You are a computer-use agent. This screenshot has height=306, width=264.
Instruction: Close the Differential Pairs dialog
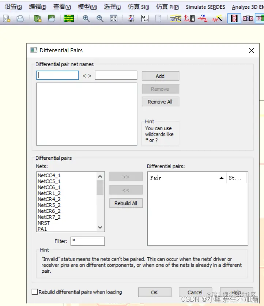(252, 50)
